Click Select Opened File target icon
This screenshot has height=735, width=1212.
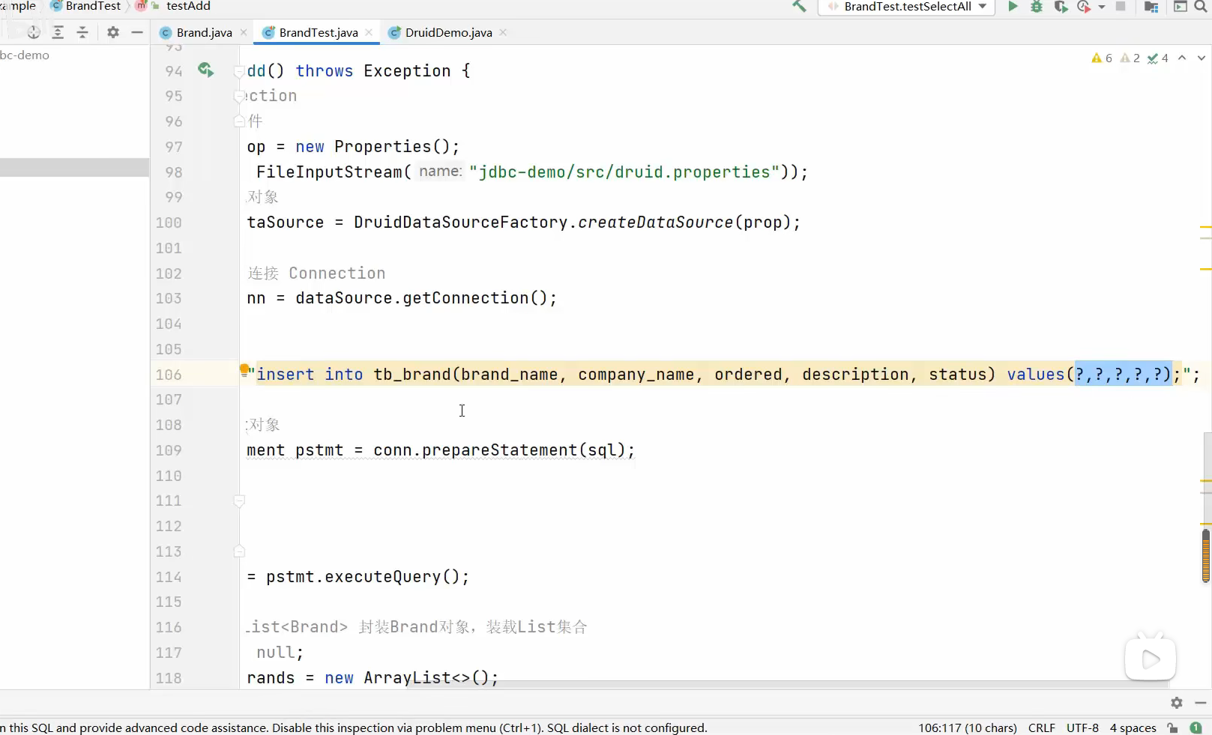34,32
